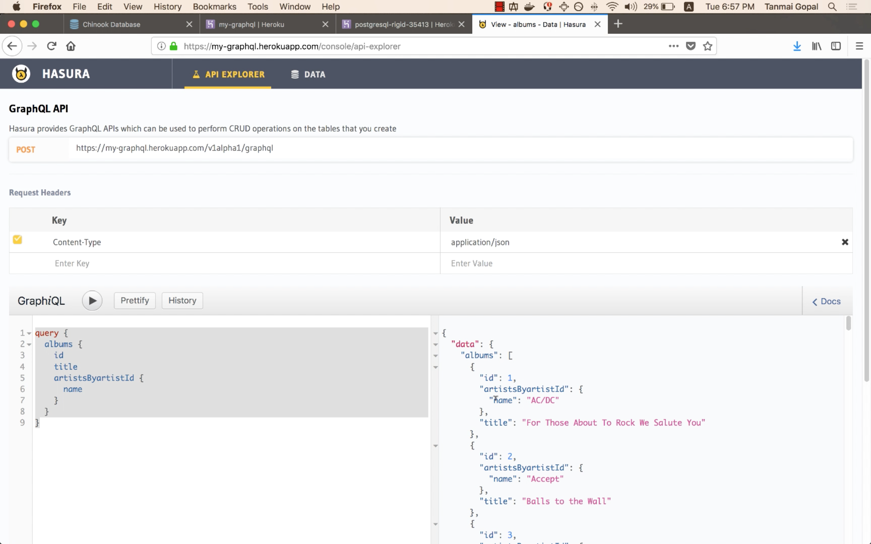Switch to the DATA tab
Image resolution: width=871 pixels, height=544 pixels.
308,74
